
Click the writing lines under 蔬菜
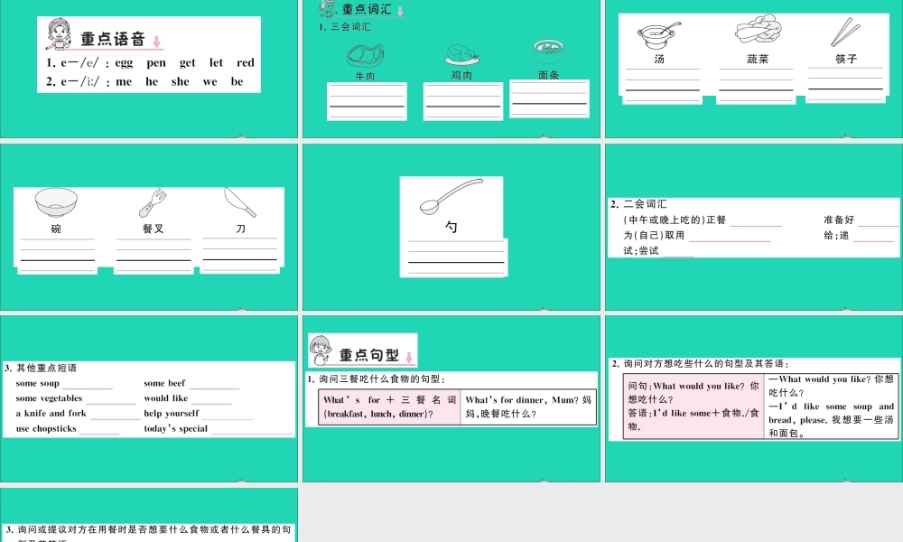(756, 85)
